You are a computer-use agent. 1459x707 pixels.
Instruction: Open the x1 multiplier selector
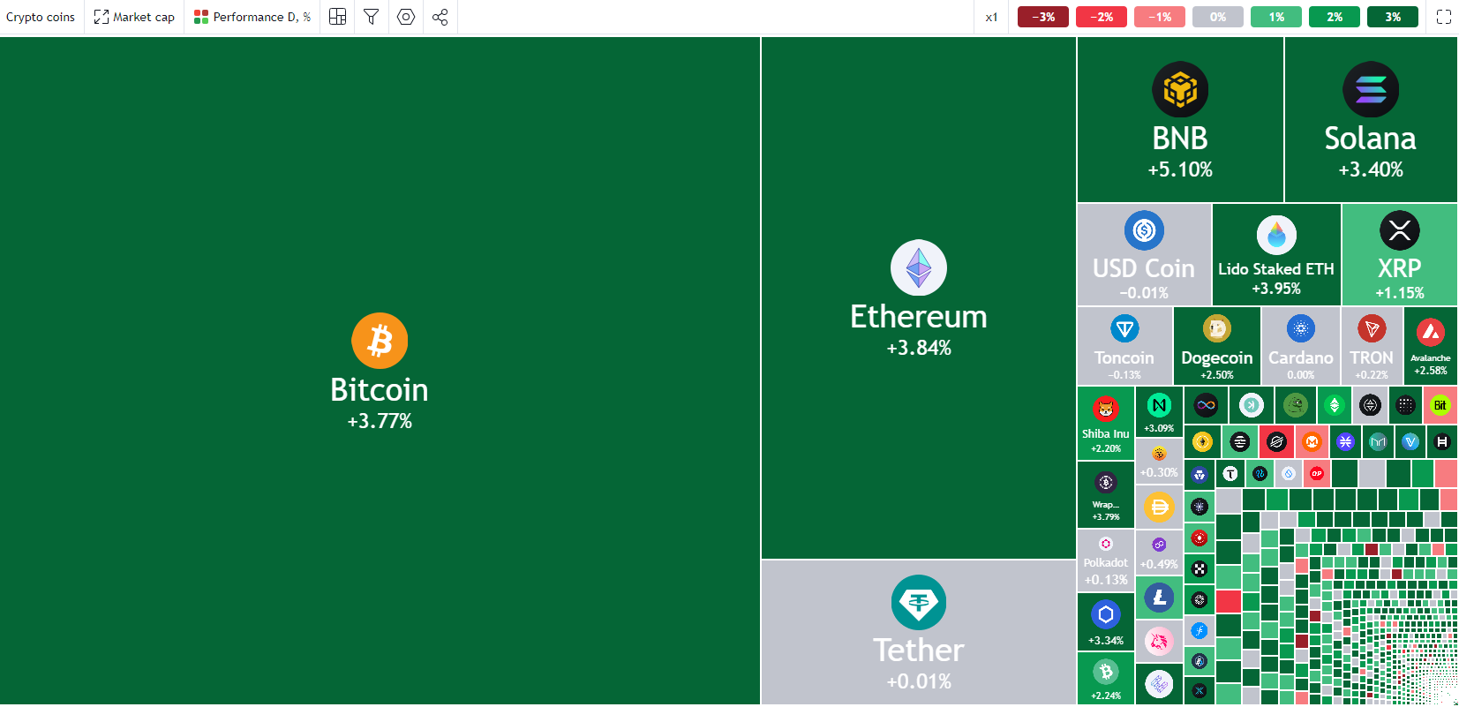click(991, 17)
